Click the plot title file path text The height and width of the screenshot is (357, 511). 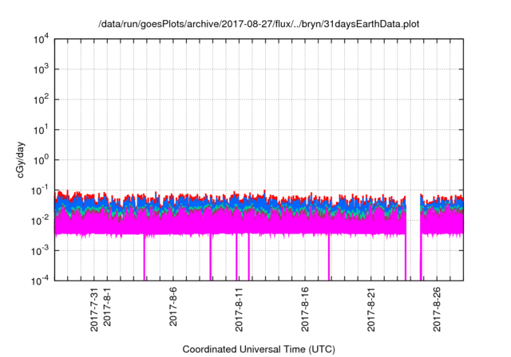tap(259, 25)
